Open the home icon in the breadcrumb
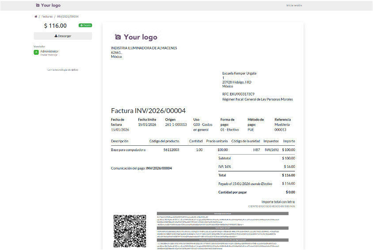The image size is (373, 250). pos(36,17)
